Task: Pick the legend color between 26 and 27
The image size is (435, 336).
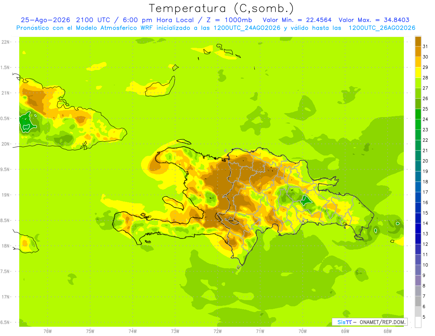Action: [418, 94]
